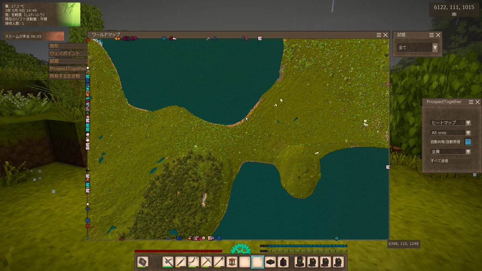The width and height of the screenshot is (482, 271).
Task: Toggle the ウェイポイント waypoint layer
Action: point(67,53)
